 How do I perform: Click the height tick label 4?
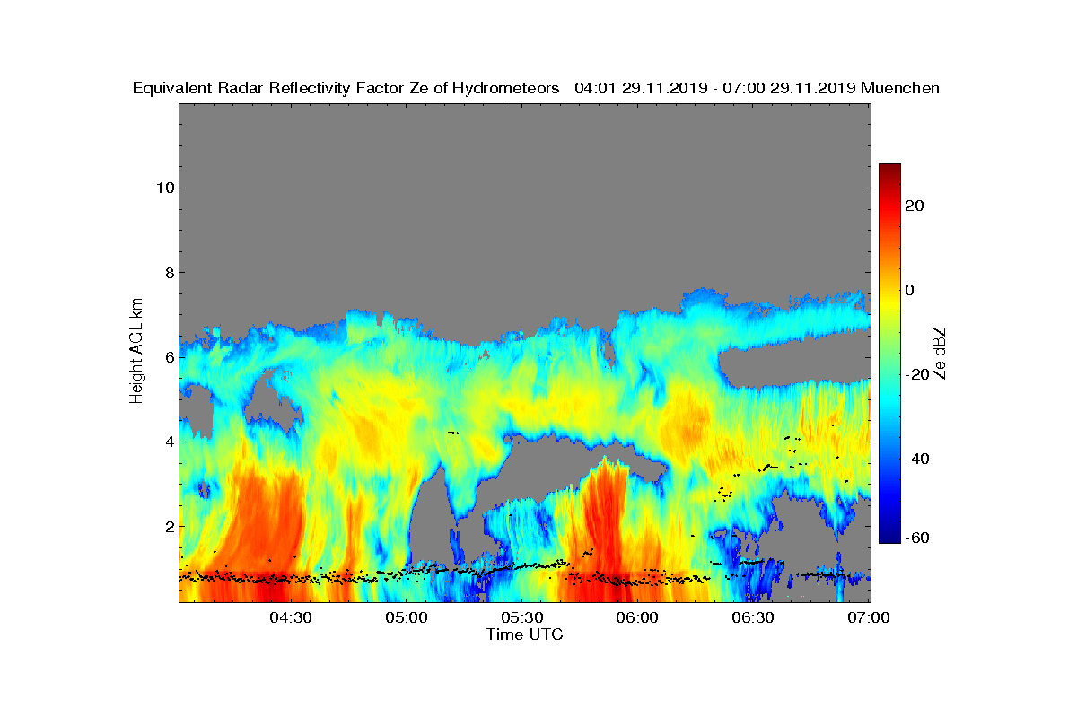(168, 442)
